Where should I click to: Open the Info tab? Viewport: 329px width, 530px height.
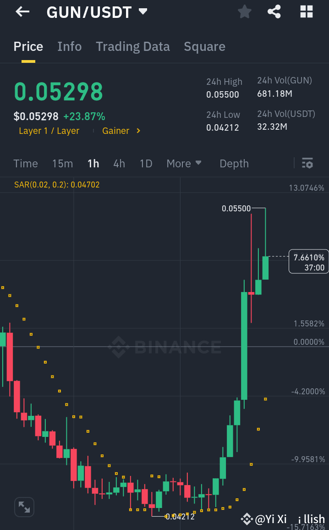point(69,46)
